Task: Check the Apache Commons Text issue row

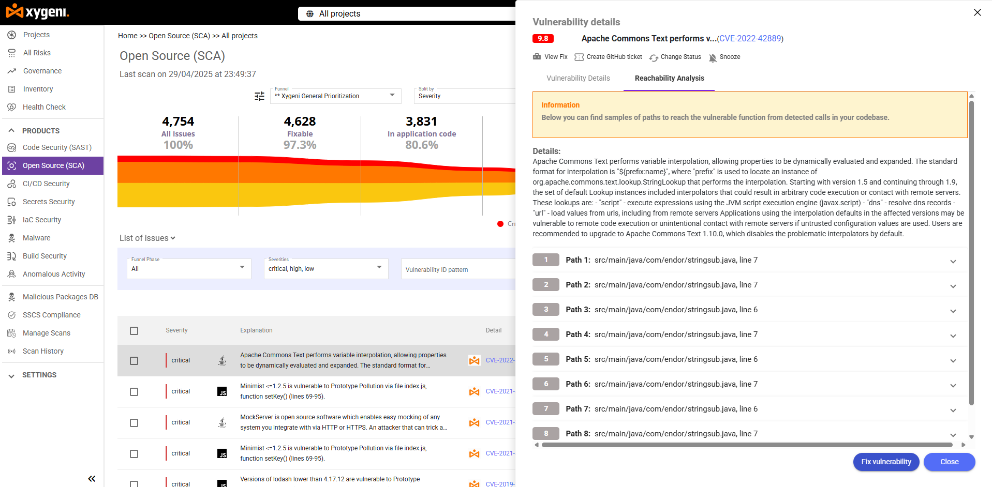Action: [x=134, y=361]
